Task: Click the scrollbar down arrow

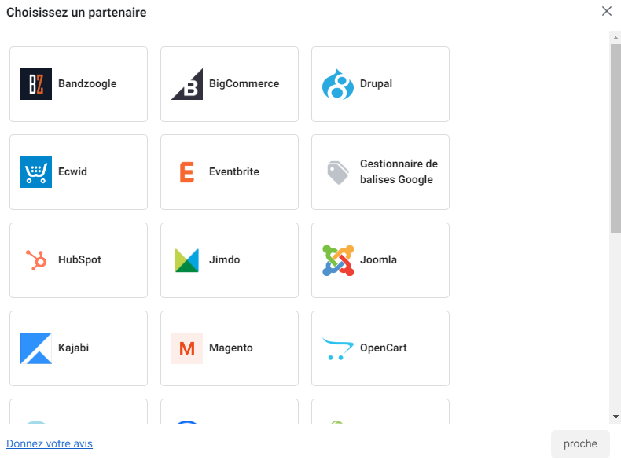Action: pos(615,417)
